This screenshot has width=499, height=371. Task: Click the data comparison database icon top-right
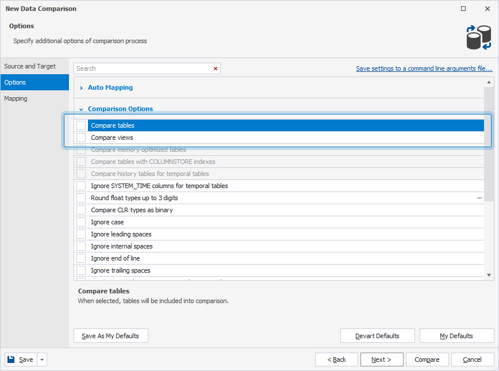(x=479, y=37)
